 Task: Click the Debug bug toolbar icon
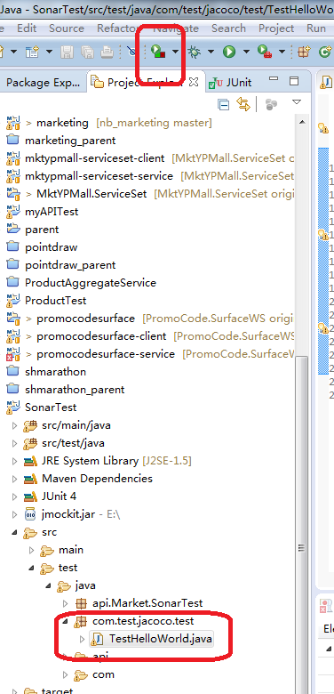click(194, 52)
